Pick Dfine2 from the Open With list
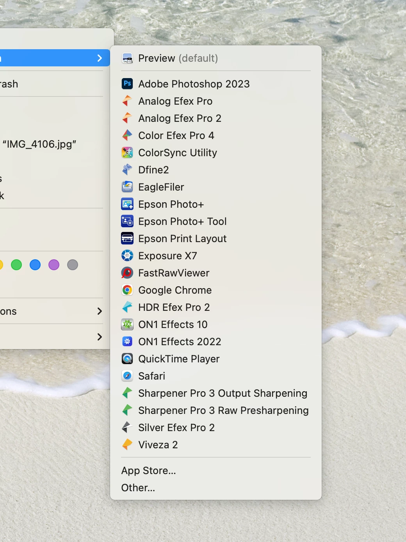This screenshot has height=542, width=406. 216,169
